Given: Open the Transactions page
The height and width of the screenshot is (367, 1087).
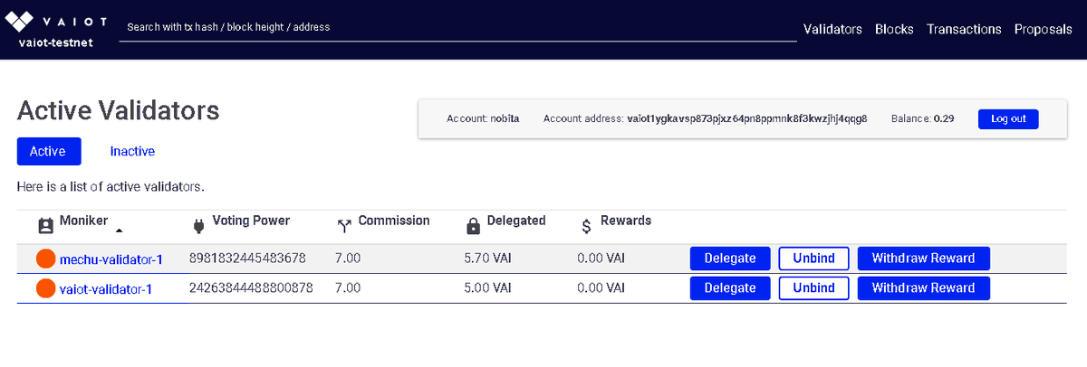Looking at the screenshot, I should point(964,29).
